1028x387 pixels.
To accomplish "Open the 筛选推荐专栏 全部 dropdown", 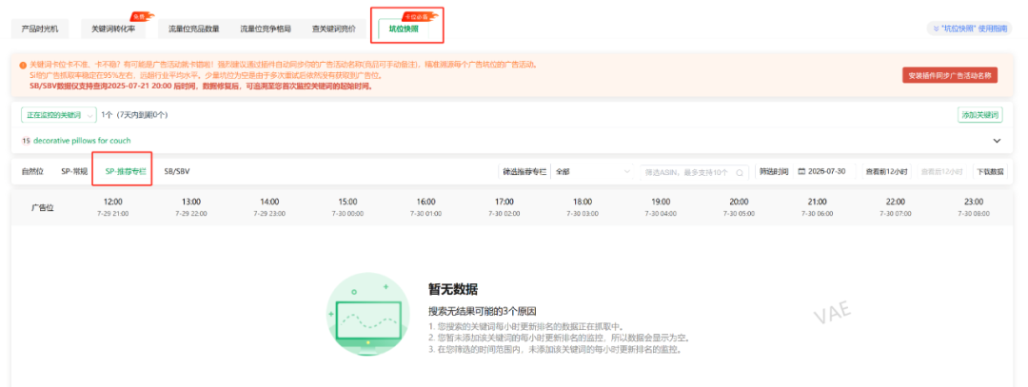I will [x=592, y=171].
